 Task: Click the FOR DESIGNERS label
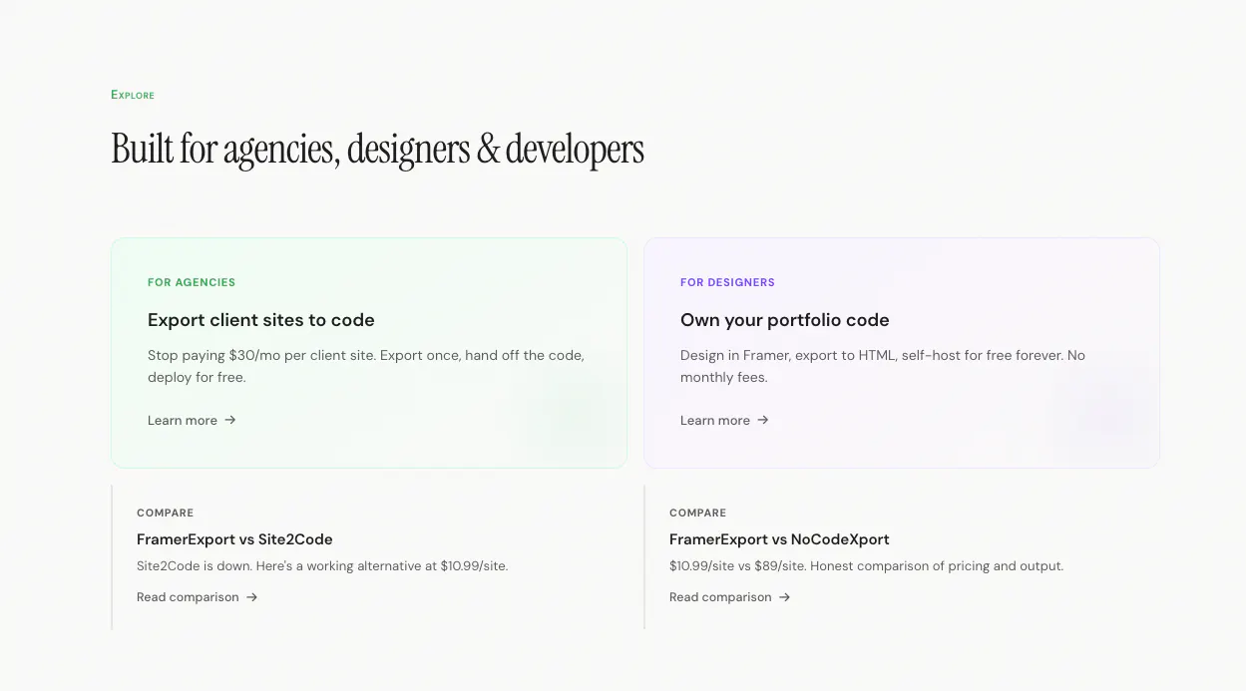(x=727, y=282)
